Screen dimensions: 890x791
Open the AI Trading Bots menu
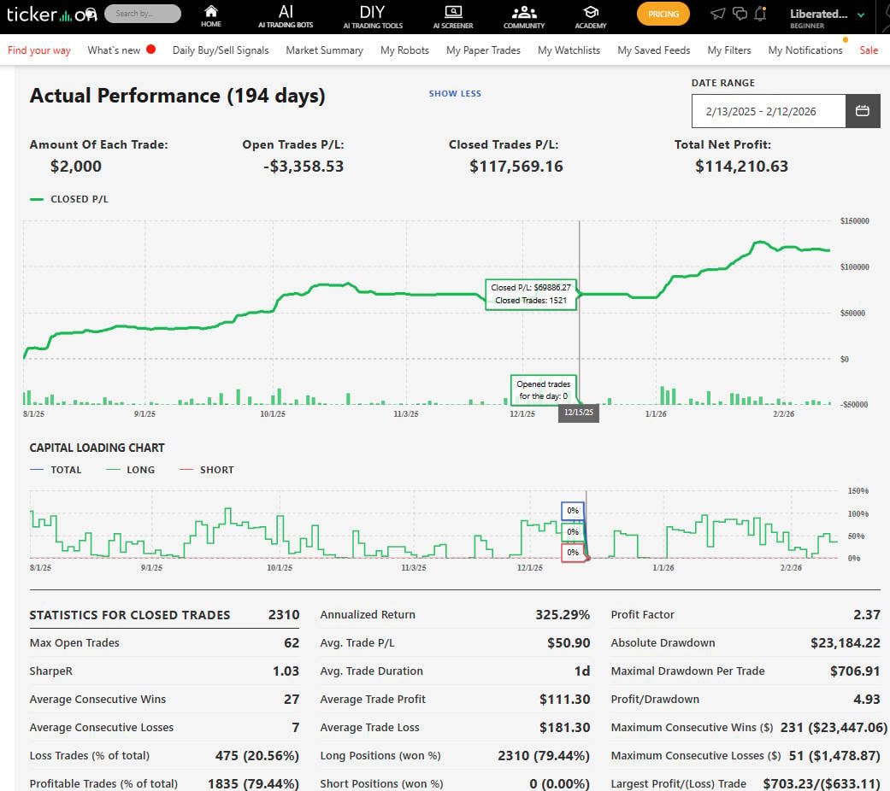[286, 16]
